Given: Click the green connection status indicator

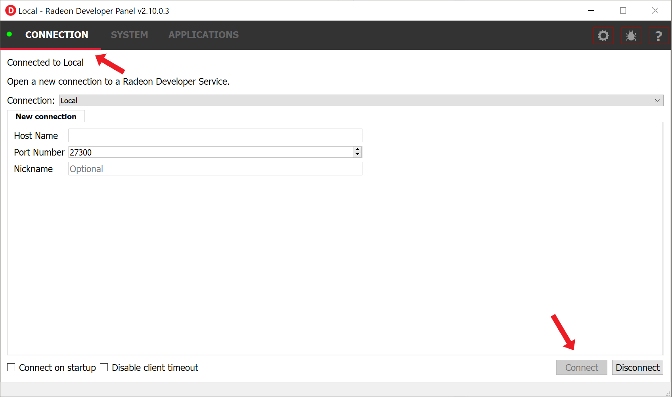Looking at the screenshot, I should (x=10, y=35).
